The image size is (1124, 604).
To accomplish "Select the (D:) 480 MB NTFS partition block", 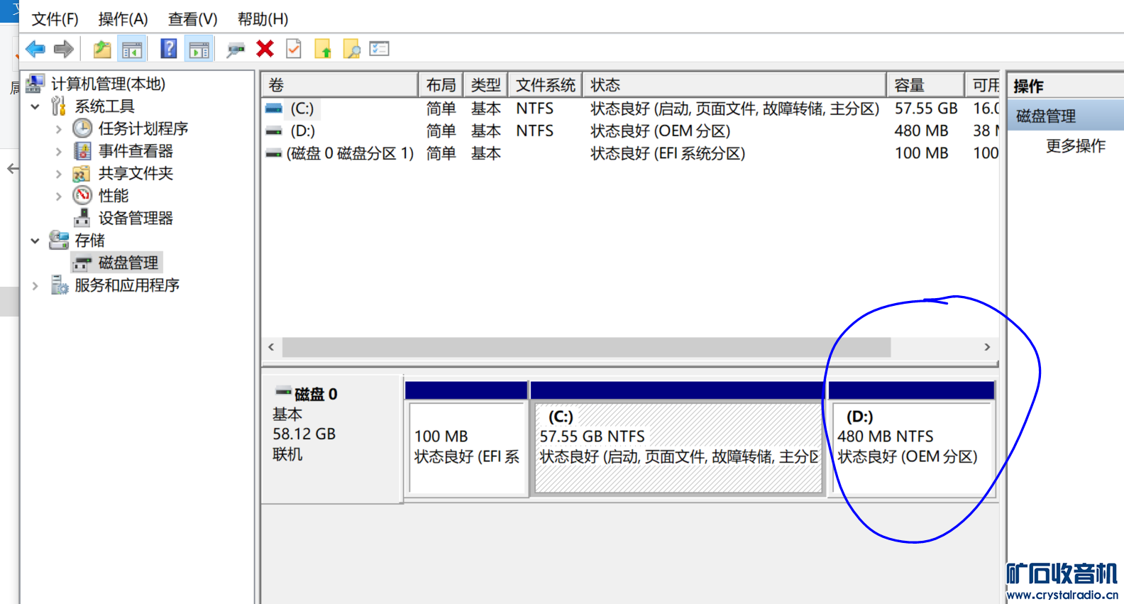I will [x=911, y=439].
